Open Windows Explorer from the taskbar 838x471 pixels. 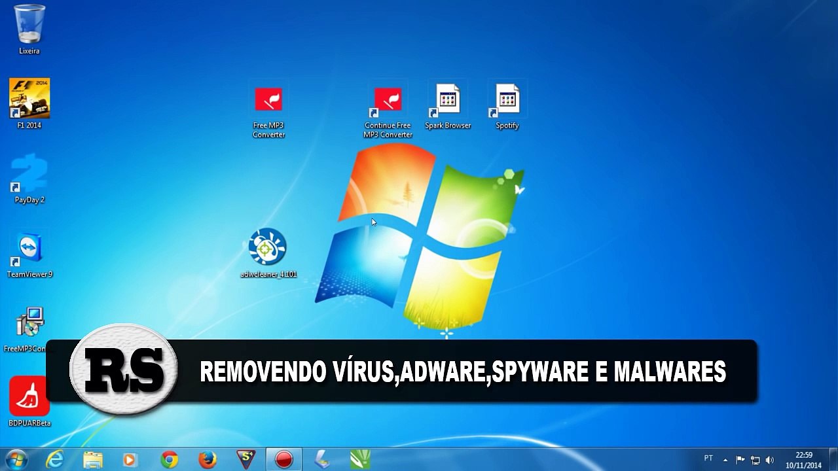click(x=93, y=460)
